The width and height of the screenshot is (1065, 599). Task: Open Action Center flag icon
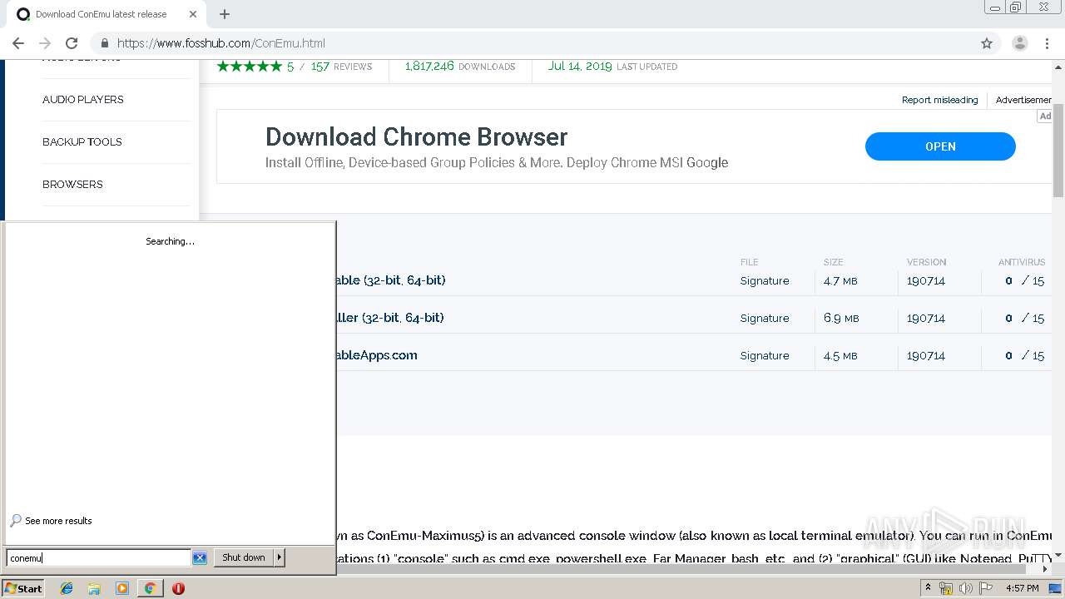[x=986, y=588]
